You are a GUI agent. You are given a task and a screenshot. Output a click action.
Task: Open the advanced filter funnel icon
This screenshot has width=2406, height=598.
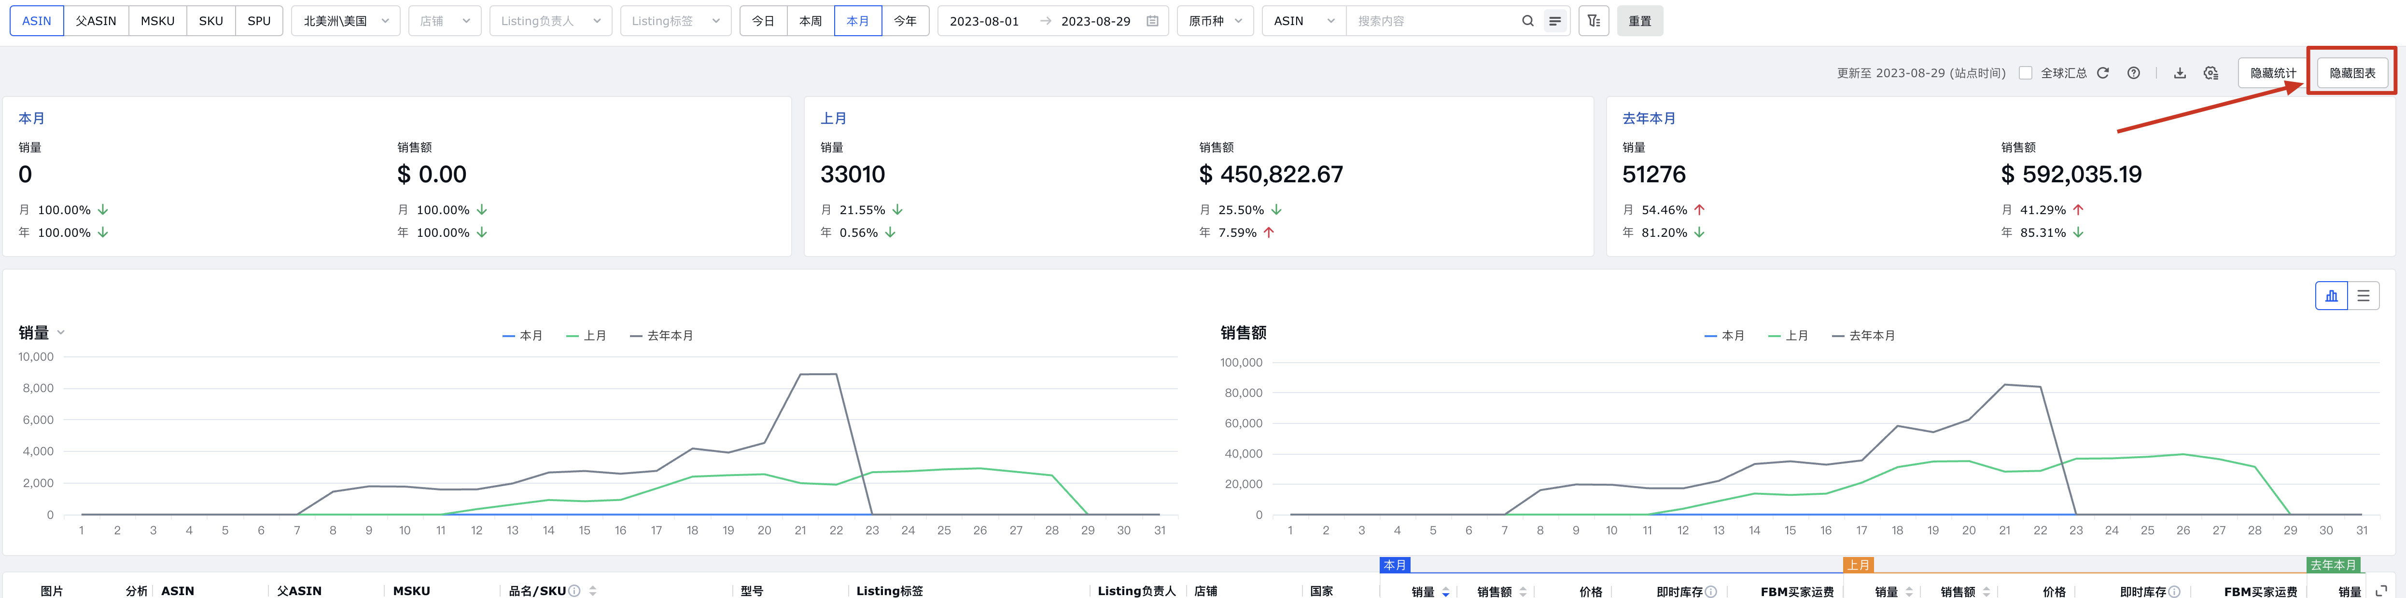click(1594, 21)
